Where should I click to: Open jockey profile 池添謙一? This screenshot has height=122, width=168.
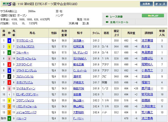[79, 41]
